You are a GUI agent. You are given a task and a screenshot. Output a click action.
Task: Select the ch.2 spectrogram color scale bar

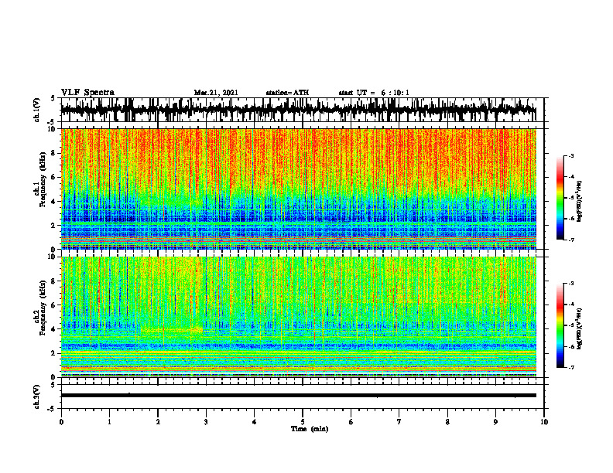click(x=560, y=325)
